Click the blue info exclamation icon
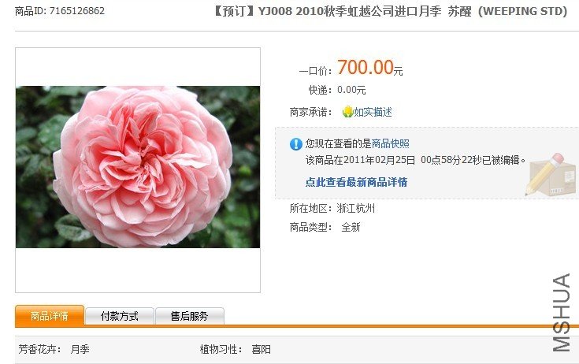The height and width of the screenshot is (364, 579). (295, 144)
